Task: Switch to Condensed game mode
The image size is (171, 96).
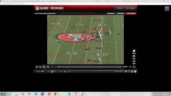Action: pyautogui.click(x=120, y=13)
